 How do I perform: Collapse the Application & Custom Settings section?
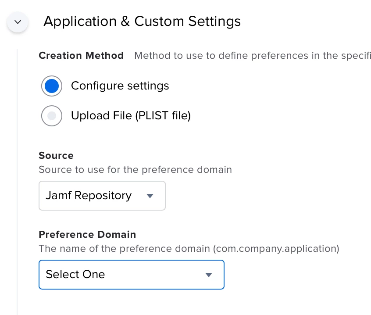coord(18,22)
